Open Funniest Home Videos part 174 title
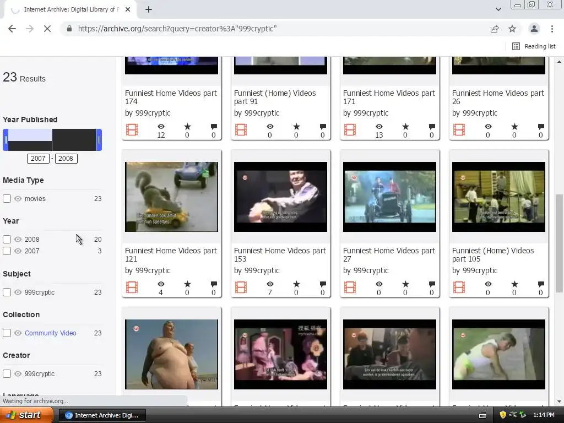Image resolution: width=564 pixels, height=423 pixels. click(171, 97)
